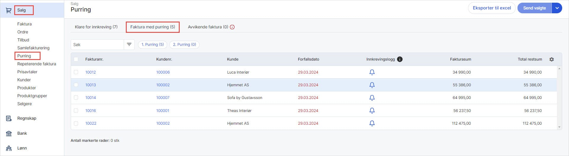Switch to Klare for innkreving tab
The height and width of the screenshot is (156, 569).
(x=96, y=27)
